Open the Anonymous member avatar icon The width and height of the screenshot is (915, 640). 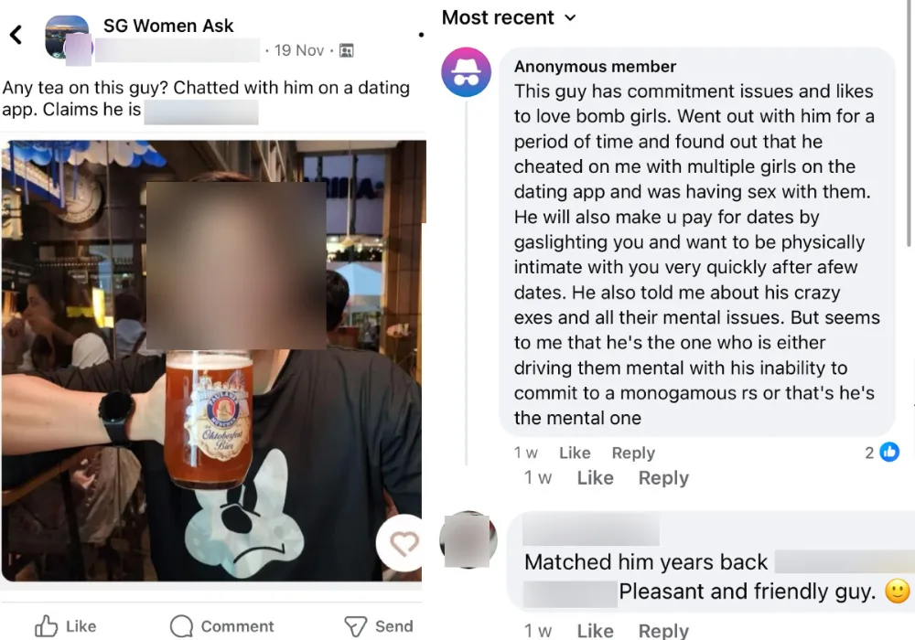click(467, 72)
